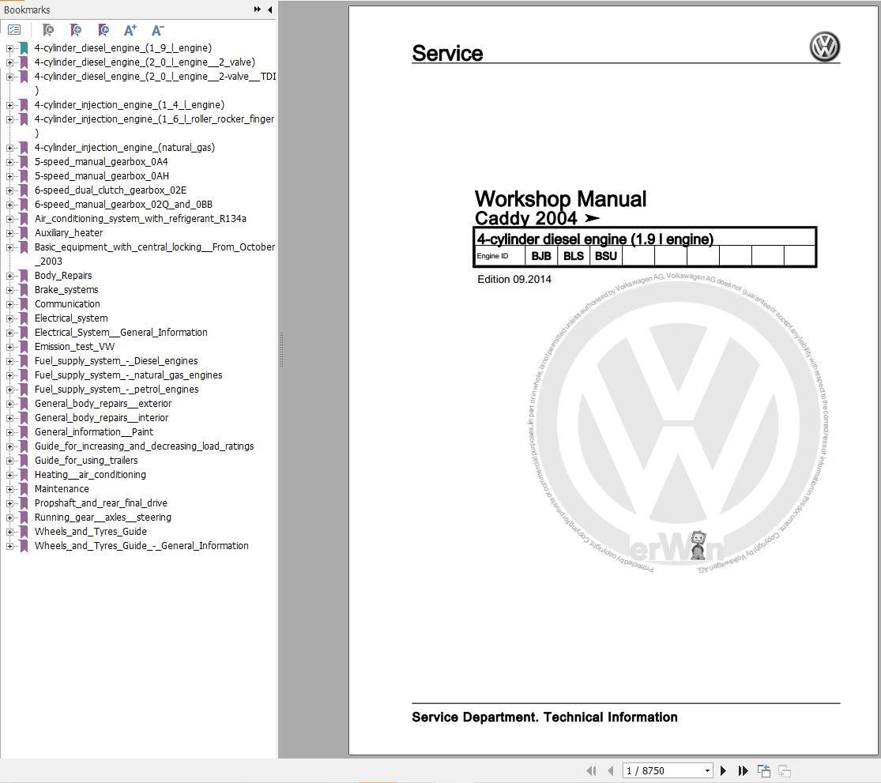This screenshot has width=881, height=783.
Task: Click the previous view icon
Action: tap(763, 770)
